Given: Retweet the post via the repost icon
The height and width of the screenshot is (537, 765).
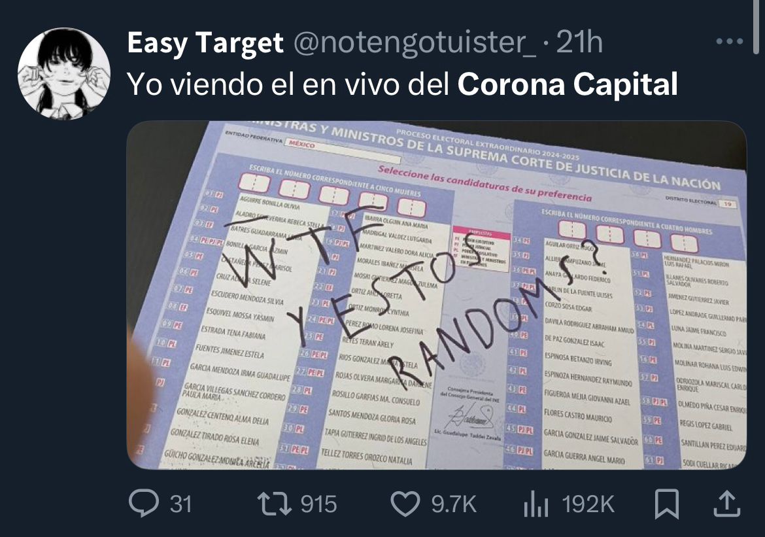Looking at the screenshot, I should point(275,504).
